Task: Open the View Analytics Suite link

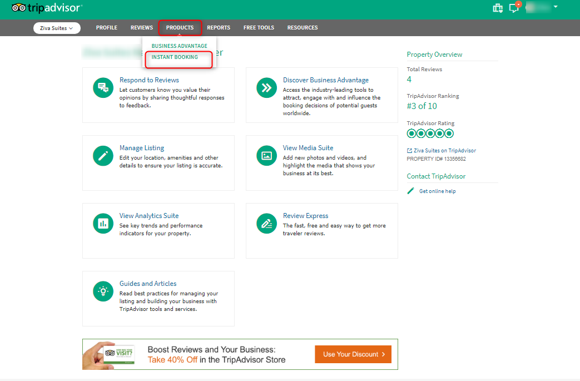Action: 149,216
